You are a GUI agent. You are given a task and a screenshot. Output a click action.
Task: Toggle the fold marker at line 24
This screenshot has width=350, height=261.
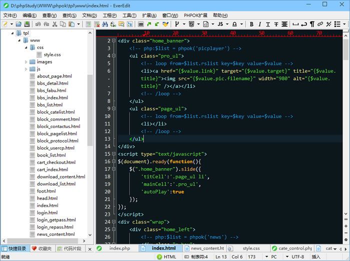[x=114, y=221]
